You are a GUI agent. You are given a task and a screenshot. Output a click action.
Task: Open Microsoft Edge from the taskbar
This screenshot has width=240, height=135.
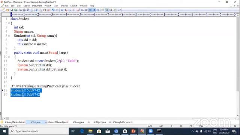click(x=82, y=131)
